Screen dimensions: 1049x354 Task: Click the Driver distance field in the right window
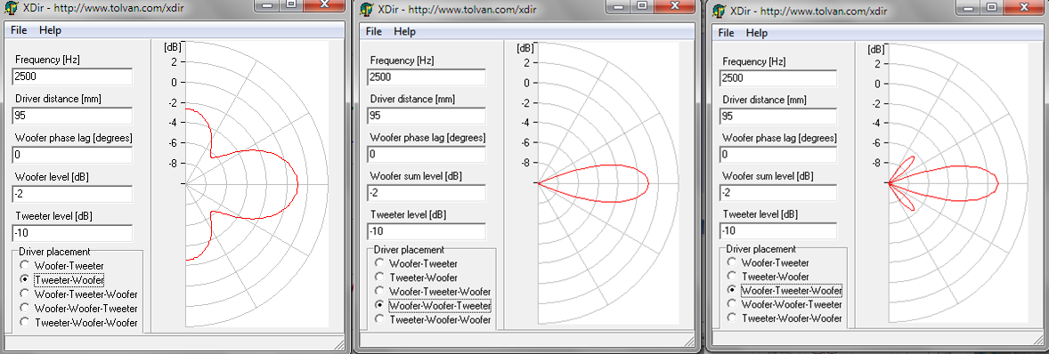coord(778,117)
